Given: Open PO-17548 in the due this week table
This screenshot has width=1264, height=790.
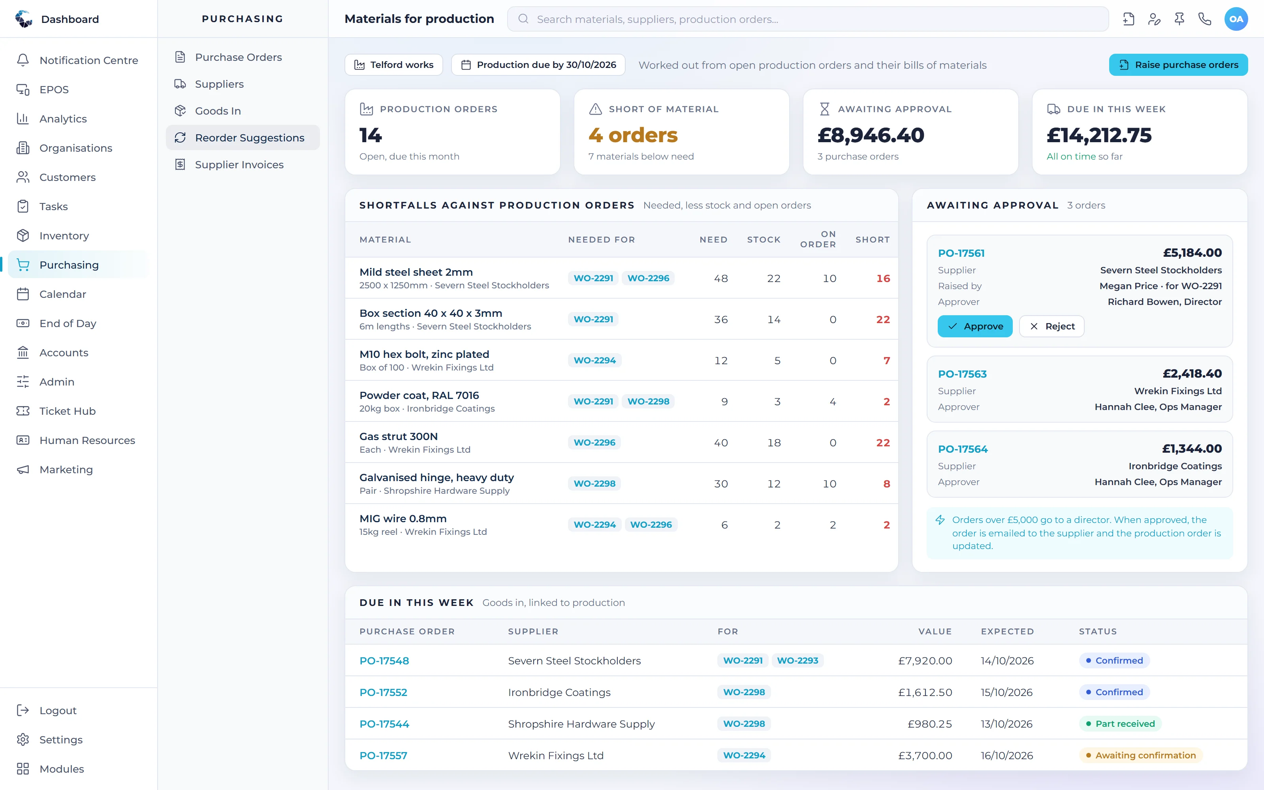Looking at the screenshot, I should click(x=384, y=660).
